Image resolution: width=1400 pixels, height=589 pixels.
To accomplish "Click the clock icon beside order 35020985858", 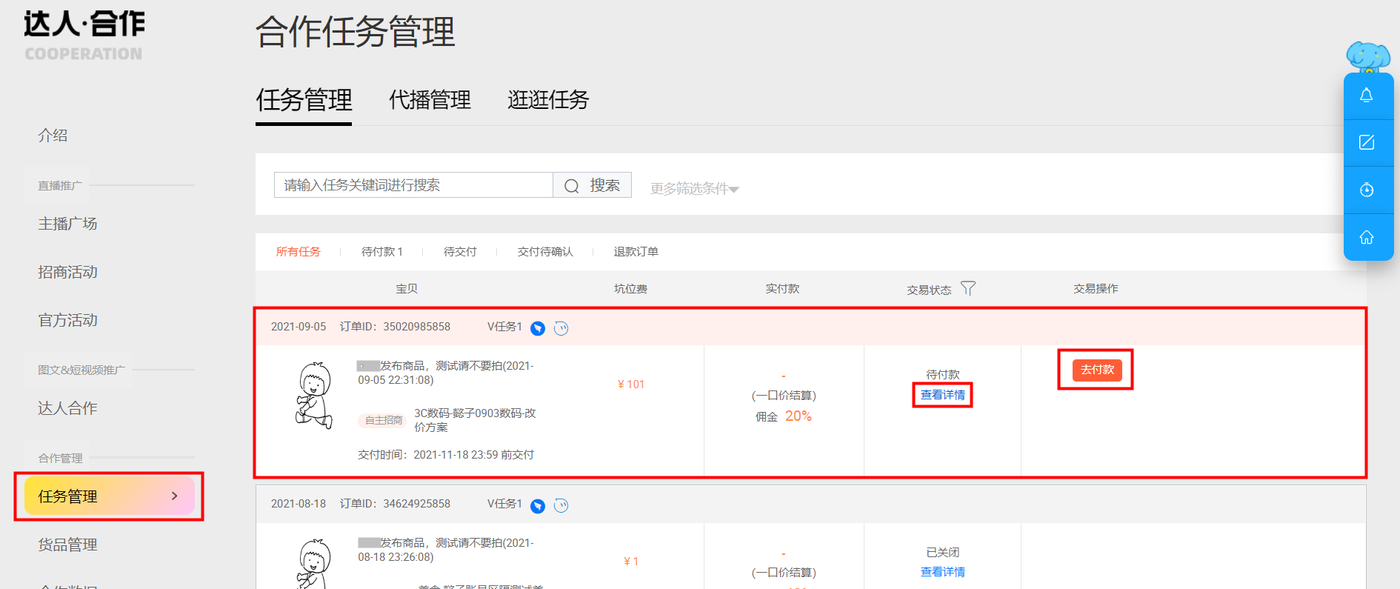I will [561, 328].
